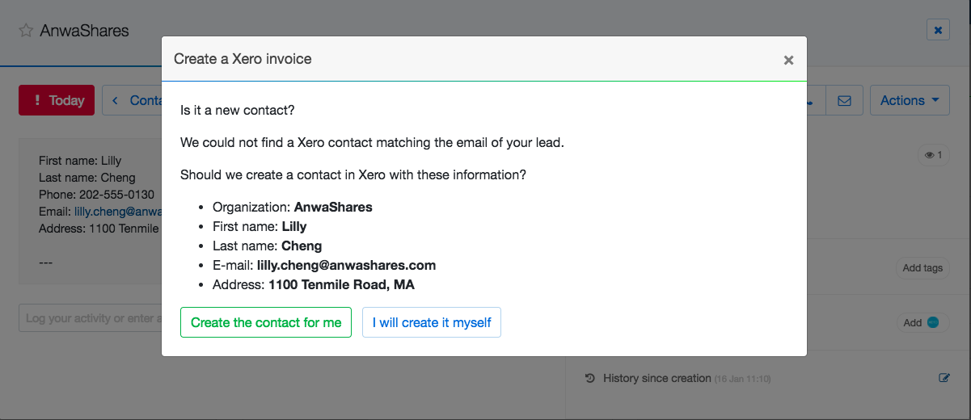The height and width of the screenshot is (420, 971).
Task: Focus the Log your activity input field
Action: 90,318
